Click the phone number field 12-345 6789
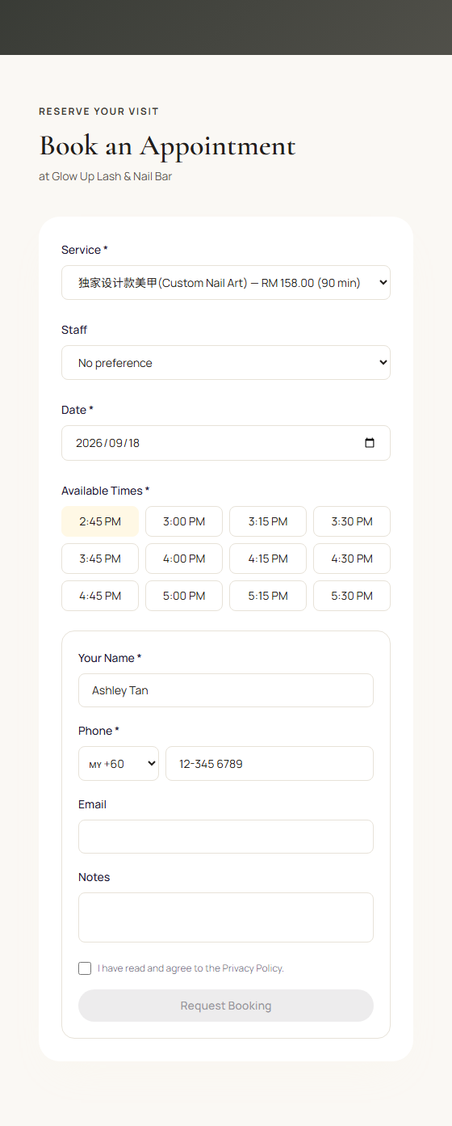 270,764
